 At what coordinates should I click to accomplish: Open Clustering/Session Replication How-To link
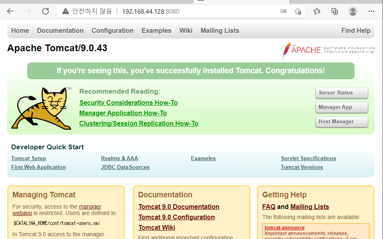(139, 123)
